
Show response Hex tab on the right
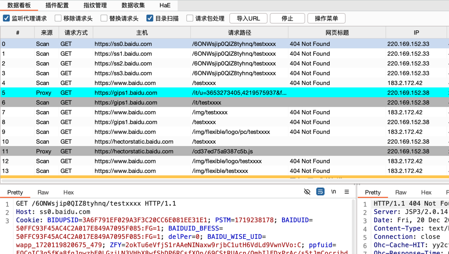click(426, 192)
